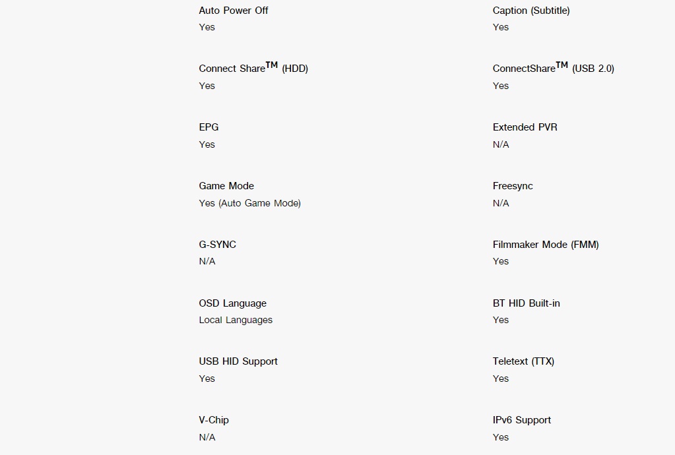The width and height of the screenshot is (675, 455).
Task: Click the Yes (Auto Game Mode) value
Action: click(249, 203)
